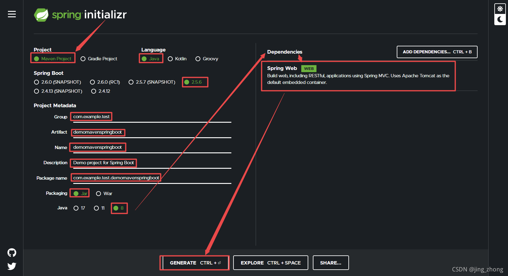Click the Generate button
Image resolution: width=508 pixels, height=276 pixels.
(195, 263)
